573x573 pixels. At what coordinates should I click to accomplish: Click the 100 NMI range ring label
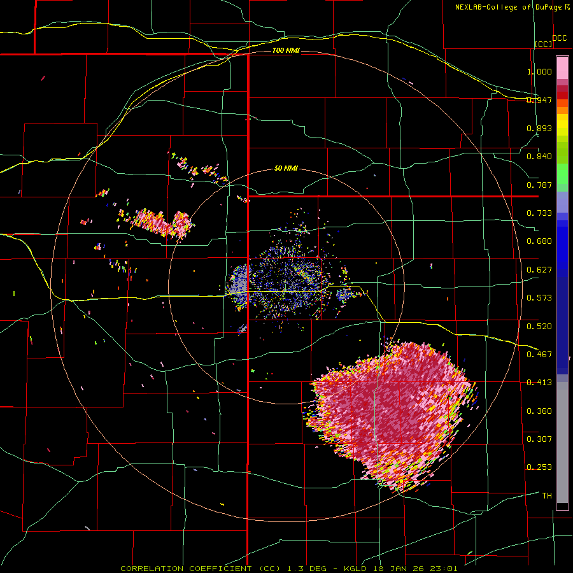coord(286,50)
